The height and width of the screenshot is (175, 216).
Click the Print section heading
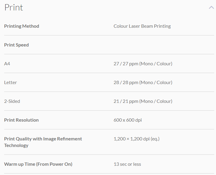pyautogui.click(x=14, y=7)
